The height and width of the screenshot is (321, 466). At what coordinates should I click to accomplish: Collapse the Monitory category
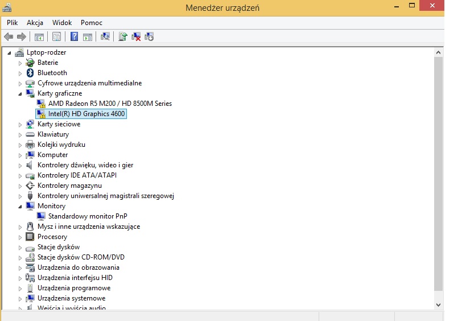click(20, 207)
